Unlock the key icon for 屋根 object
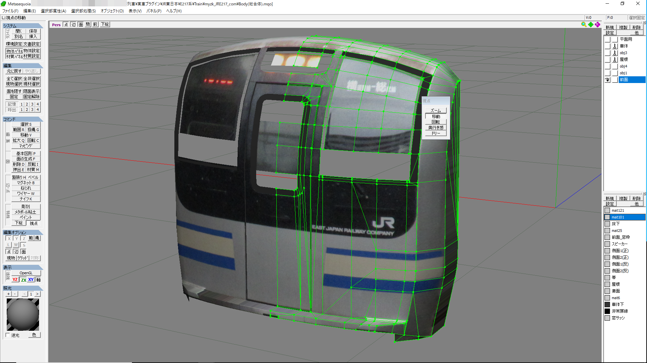Image resolution: width=647 pixels, height=363 pixels. click(x=615, y=59)
